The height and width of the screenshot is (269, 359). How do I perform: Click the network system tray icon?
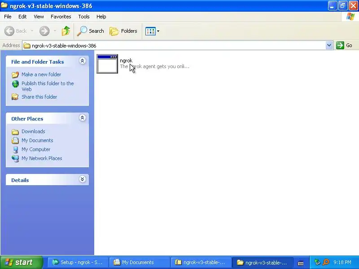point(317,262)
